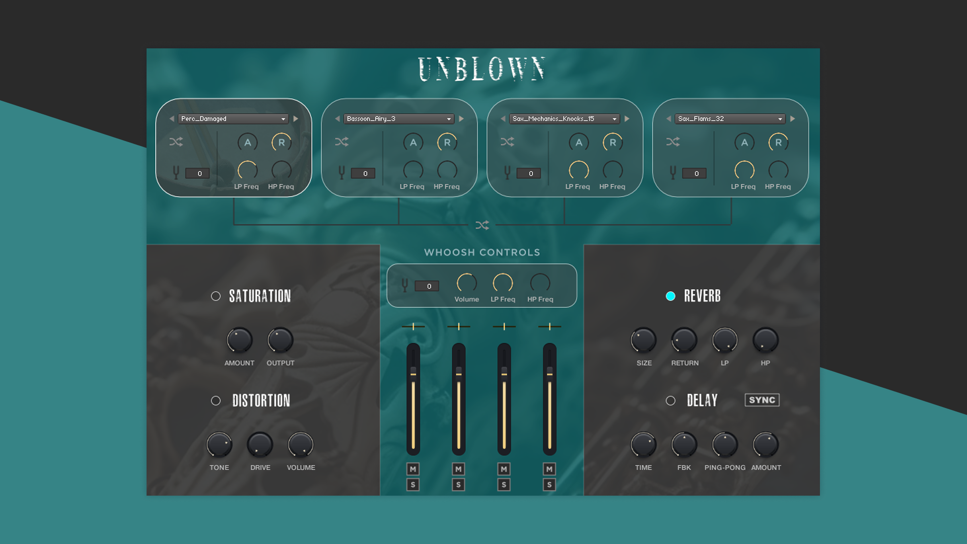The image size is (967, 544).
Task: Solo the fourth channel with its S button
Action: tap(549, 485)
